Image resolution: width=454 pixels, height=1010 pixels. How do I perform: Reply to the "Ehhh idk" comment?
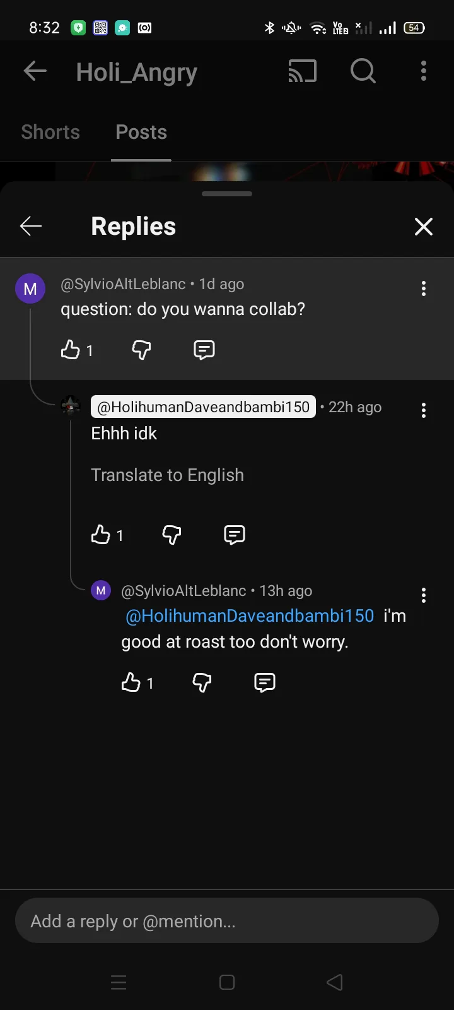[235, 535]
